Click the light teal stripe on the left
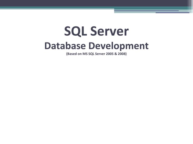Screen dimensions: 193x144 click(45, 9)
